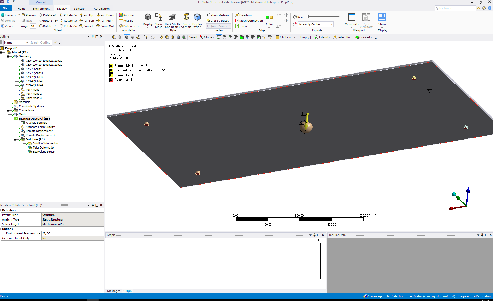The image size is (493, 301).
Task: Click the Search Outline field
Action: [x=41, y=43]
